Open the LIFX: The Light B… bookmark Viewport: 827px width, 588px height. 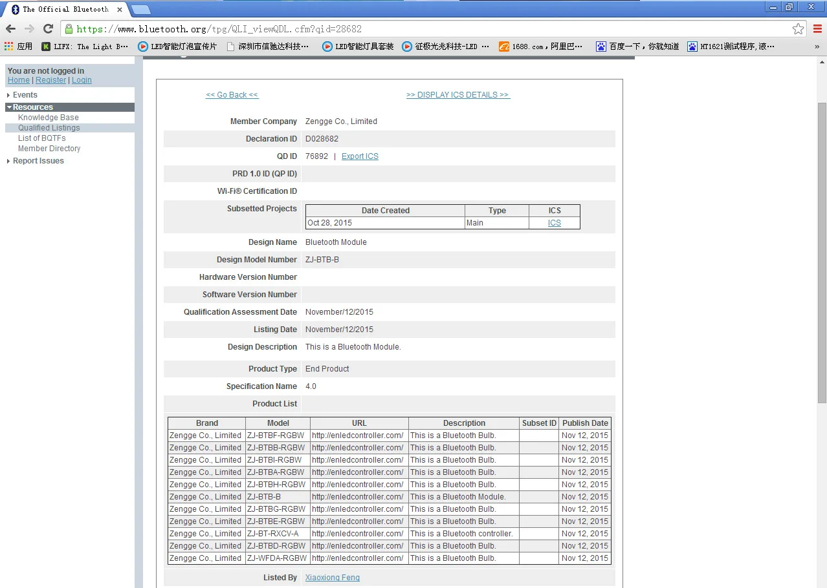point(85,47)
